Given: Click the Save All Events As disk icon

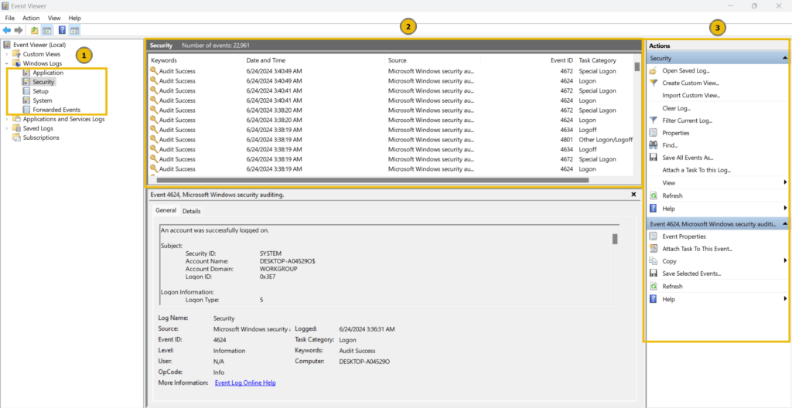Looking at the screenshot, I should 653,158.
